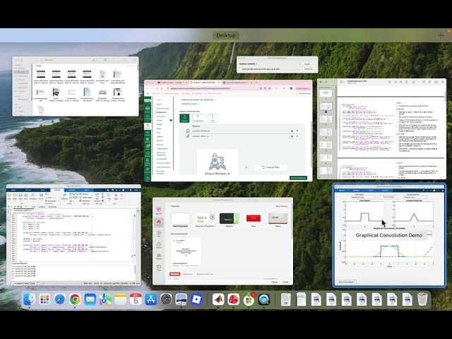Open Assignments in Canvas course menu
The image size is (452, 339).
[x=162, y=112]
